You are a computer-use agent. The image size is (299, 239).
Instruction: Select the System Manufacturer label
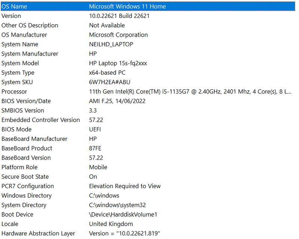click(30, 54)
